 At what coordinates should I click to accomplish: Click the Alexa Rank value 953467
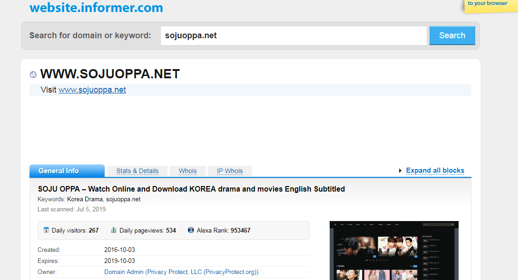tap(240, 230)
